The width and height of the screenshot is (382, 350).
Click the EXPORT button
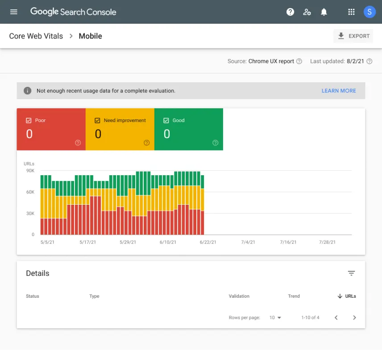tap(353, 36)
